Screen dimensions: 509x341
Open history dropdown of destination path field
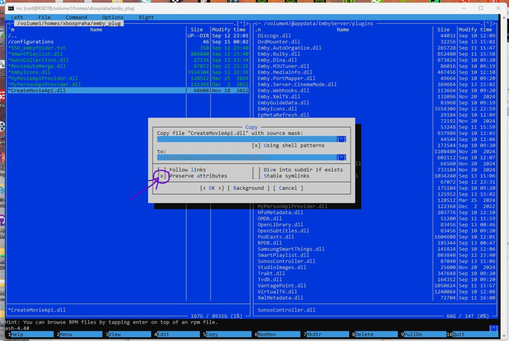(x=341, y=157)
